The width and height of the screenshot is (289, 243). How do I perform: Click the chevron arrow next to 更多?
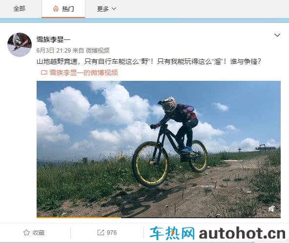(x=114, y=9)
